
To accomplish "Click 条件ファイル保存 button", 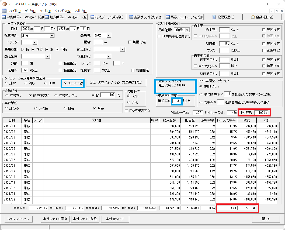I will coord(55,219).
